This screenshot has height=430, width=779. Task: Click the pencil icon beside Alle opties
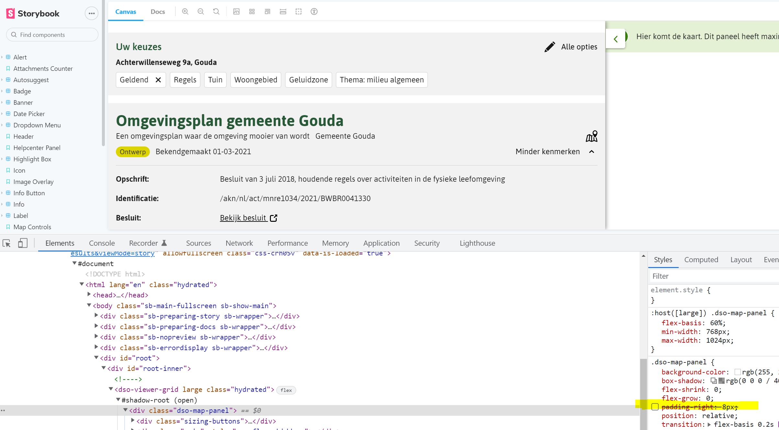click(x=550, y=47)
